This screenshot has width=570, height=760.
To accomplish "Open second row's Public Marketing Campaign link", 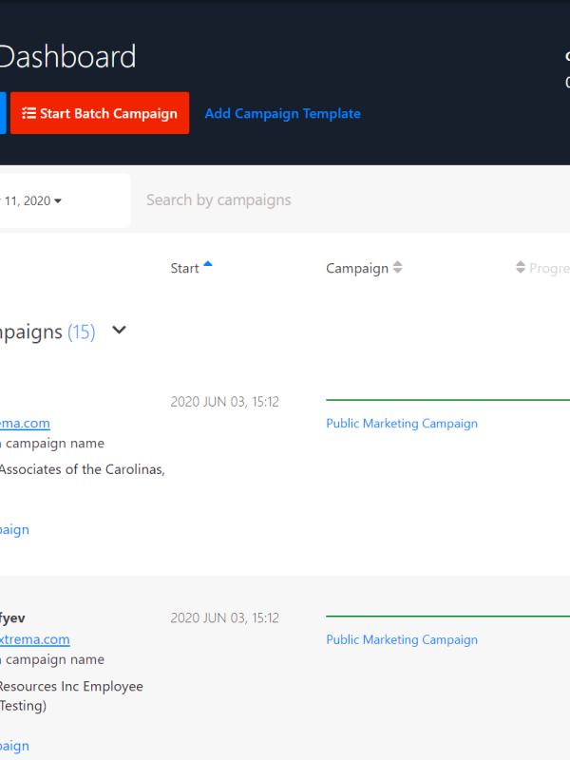I will (x=401, y=639).
